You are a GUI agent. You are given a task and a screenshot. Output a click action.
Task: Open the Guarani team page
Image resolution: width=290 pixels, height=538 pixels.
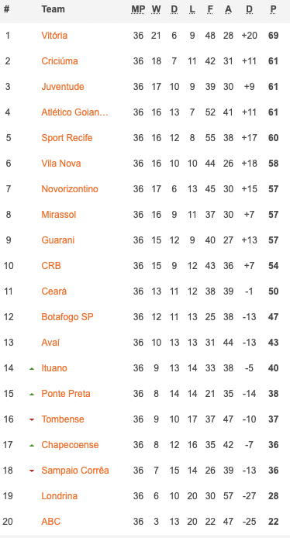57,240
